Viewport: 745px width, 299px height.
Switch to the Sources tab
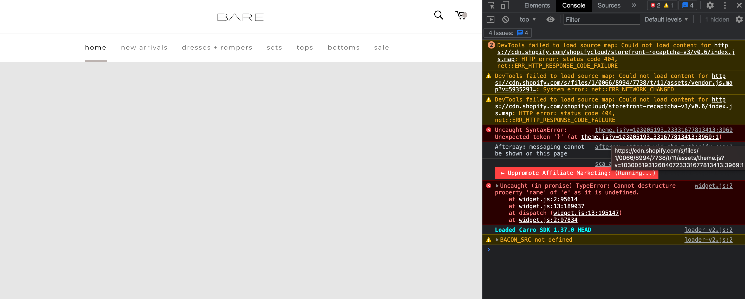pos(609,5)
